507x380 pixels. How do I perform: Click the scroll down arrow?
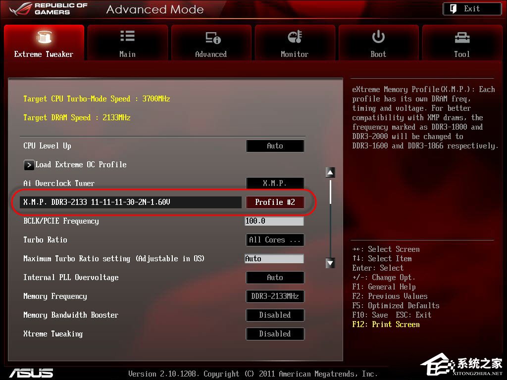tap(330, 263)
